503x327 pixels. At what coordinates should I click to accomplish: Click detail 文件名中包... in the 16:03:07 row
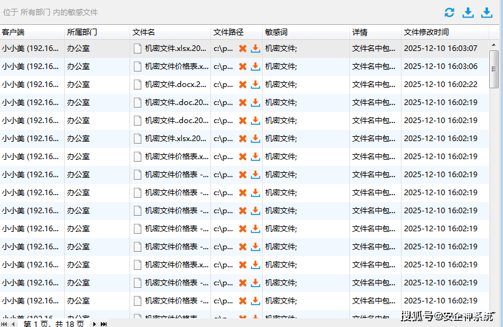point(374,48)
